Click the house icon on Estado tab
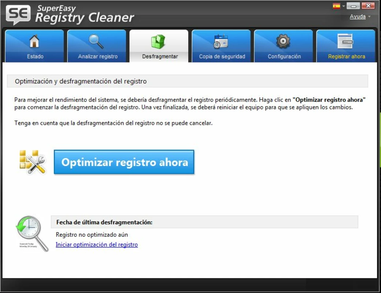The height and width of the screenshot is (293, 381). 34,41
